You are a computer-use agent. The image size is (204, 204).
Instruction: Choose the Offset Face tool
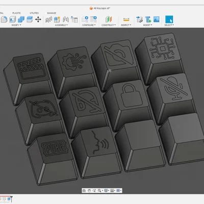point(30,19)
